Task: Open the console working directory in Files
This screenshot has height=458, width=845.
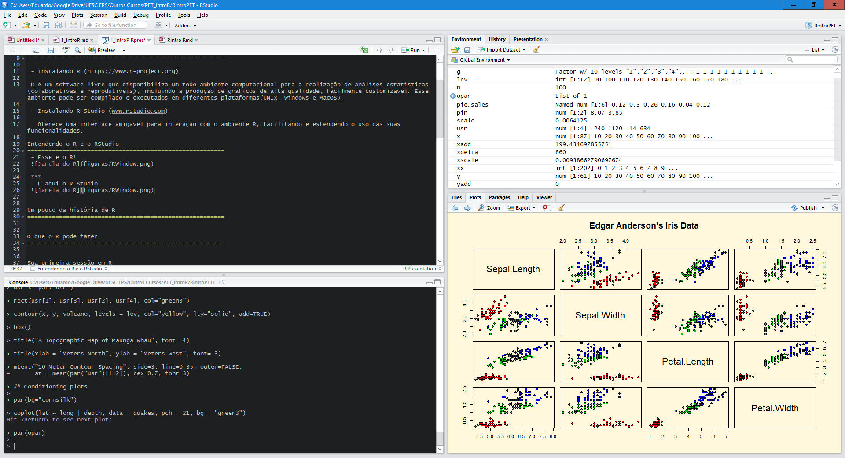Action: click(x=222, y=282)
